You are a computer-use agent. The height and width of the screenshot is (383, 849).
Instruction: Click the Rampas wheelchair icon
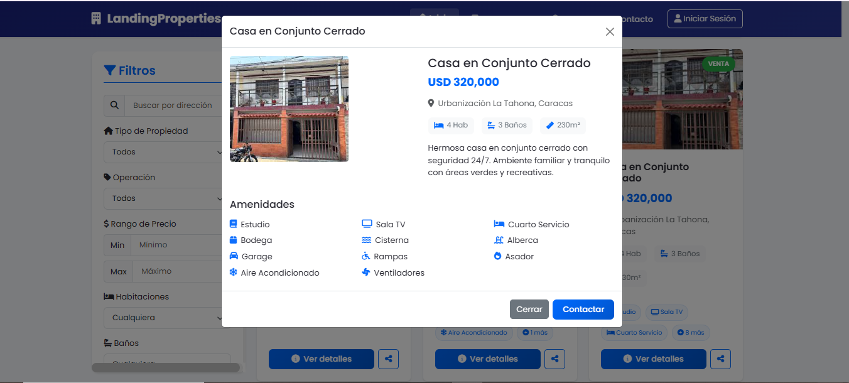pos(366,256)
